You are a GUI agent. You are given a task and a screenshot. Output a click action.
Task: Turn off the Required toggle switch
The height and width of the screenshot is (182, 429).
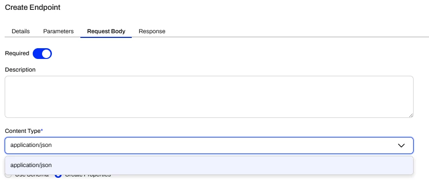[x=42, y=53]
